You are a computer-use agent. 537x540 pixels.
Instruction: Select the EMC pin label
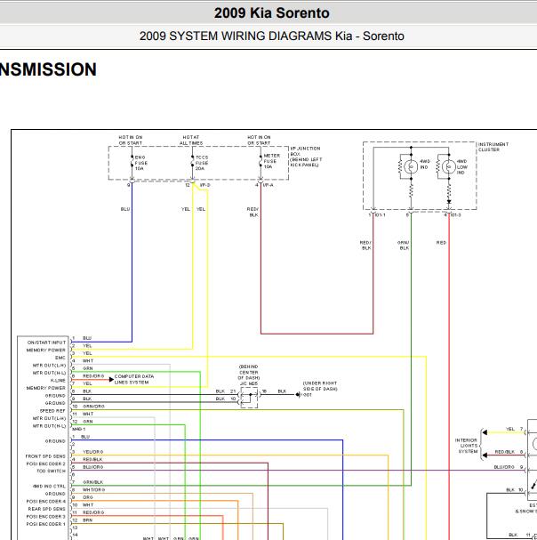pyautogui.click(x=60, y=358)
